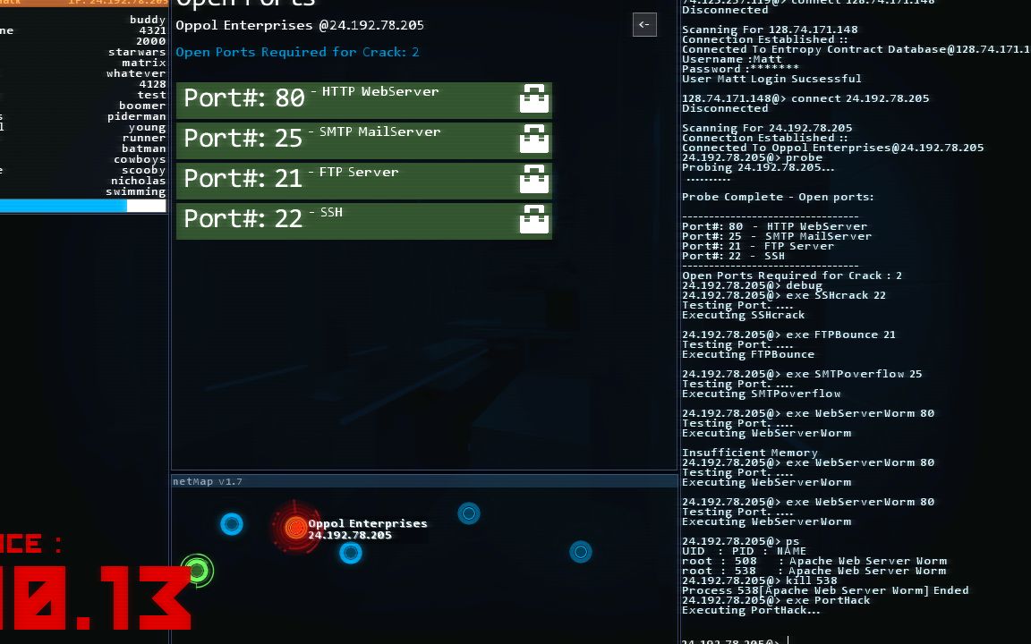Select the blue netMap node left of Oppol Enterprises

tap(232, 524)
